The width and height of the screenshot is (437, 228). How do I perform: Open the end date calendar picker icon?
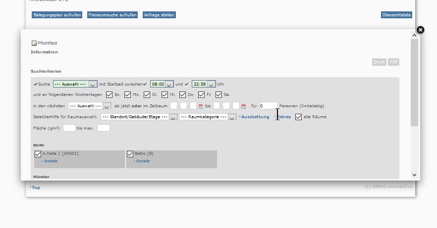pyautogui.click(x=243, y=106)
